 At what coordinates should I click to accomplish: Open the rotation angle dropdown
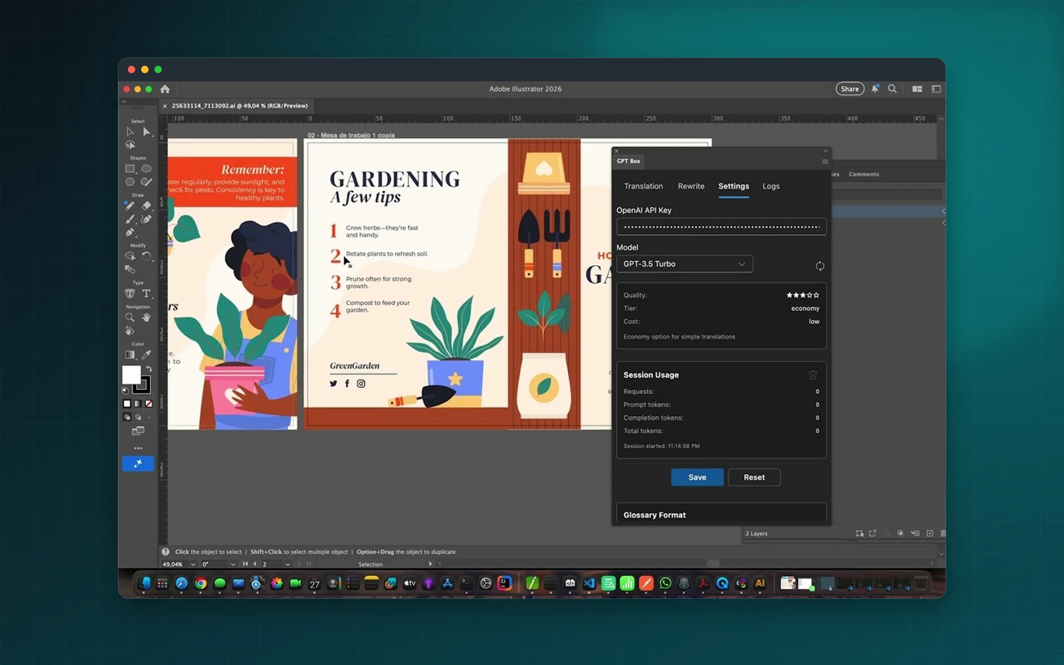(x=233, y=564)
